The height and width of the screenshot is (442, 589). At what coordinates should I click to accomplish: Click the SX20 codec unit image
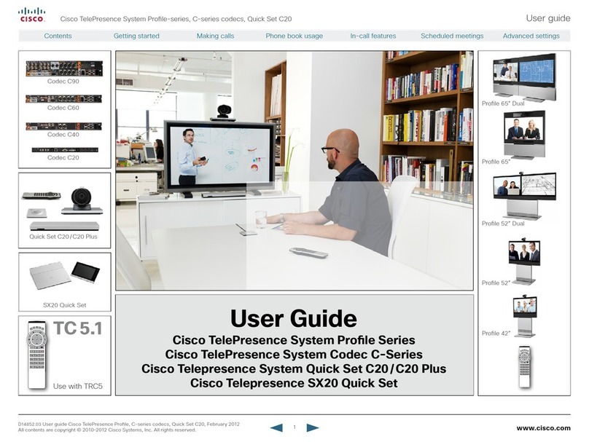pos(50,276)
